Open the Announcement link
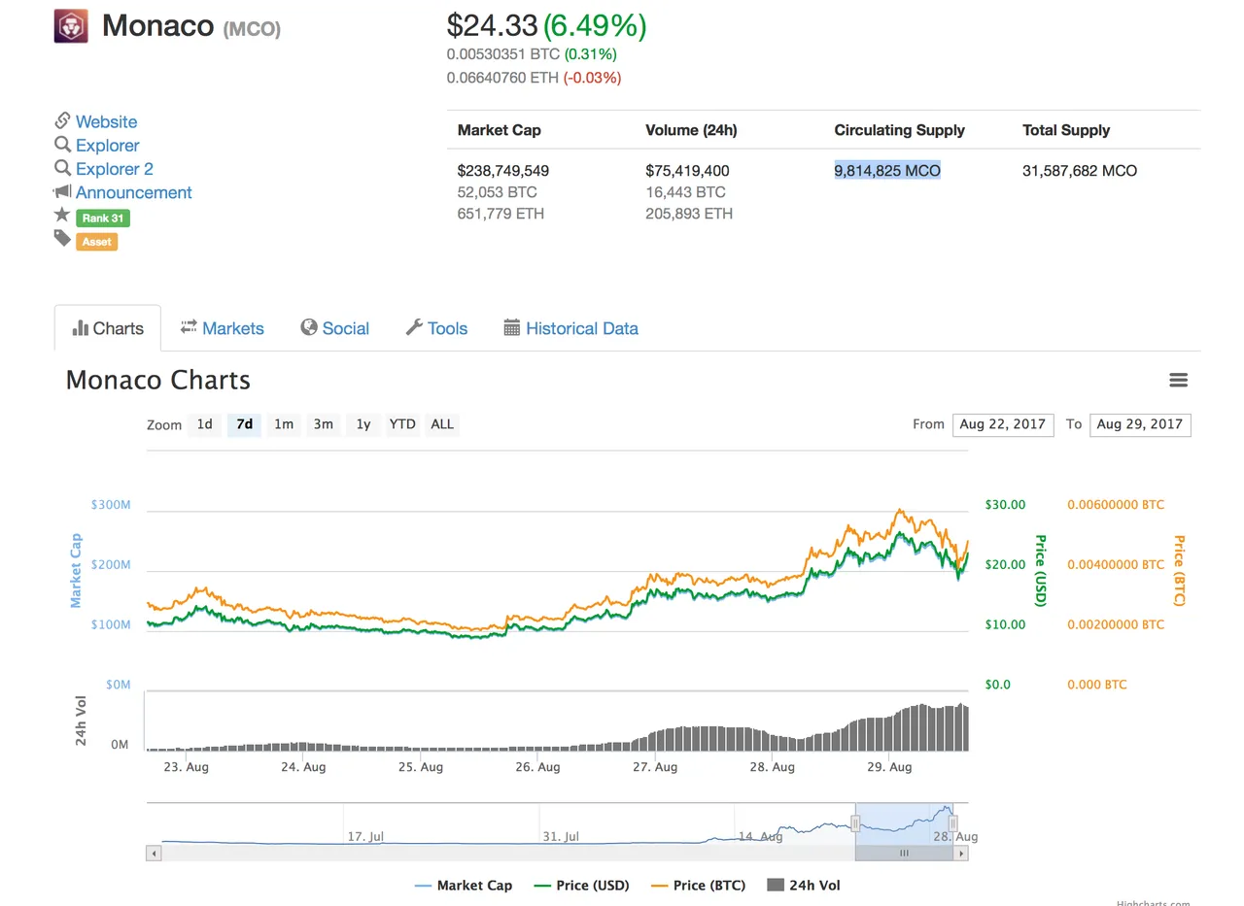This screenshot has height=906, width=1244. [x=133, y=192]
